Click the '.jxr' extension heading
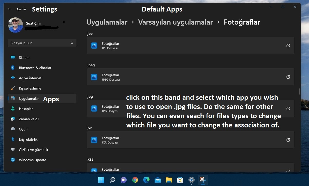 tap(89, 128)
